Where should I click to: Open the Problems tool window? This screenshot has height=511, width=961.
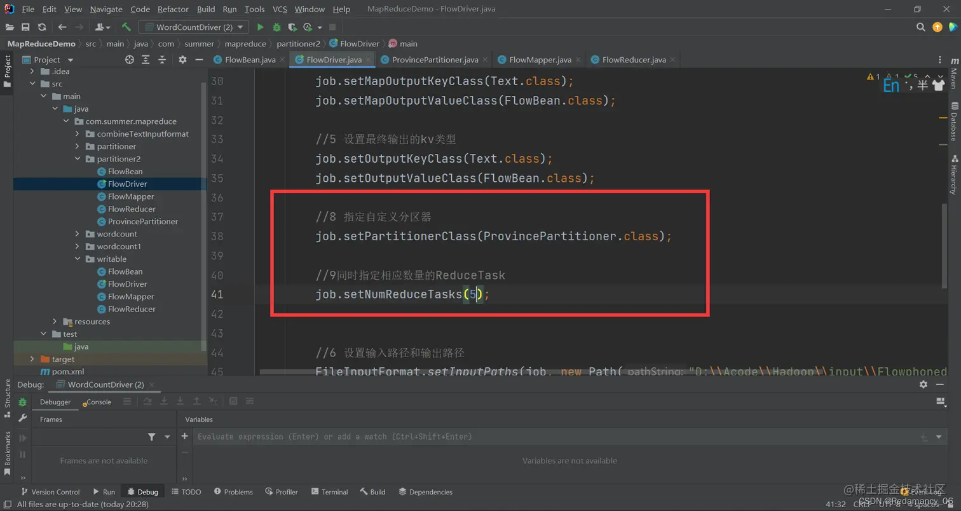tap(233, 492)
